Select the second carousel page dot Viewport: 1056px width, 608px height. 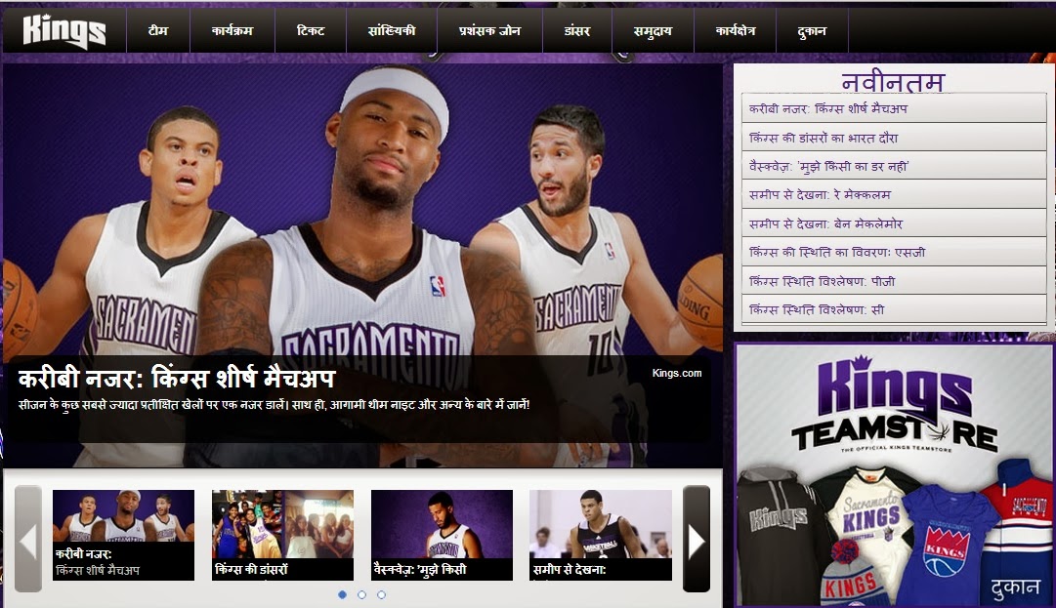click(x=361, y=594)
